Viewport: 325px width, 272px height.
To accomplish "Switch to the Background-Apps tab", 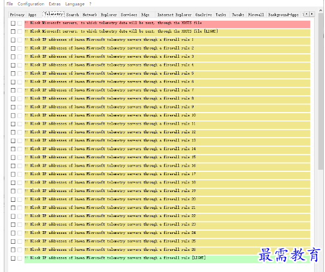I will point(283,15).
